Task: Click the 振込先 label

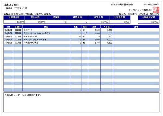Action: pyautogui.click(x=122, y=14)
